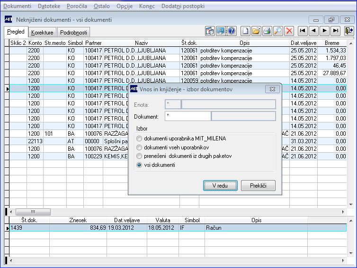Switch to the Podrobnosti tab
357x268 pixels.
point(73,33)
